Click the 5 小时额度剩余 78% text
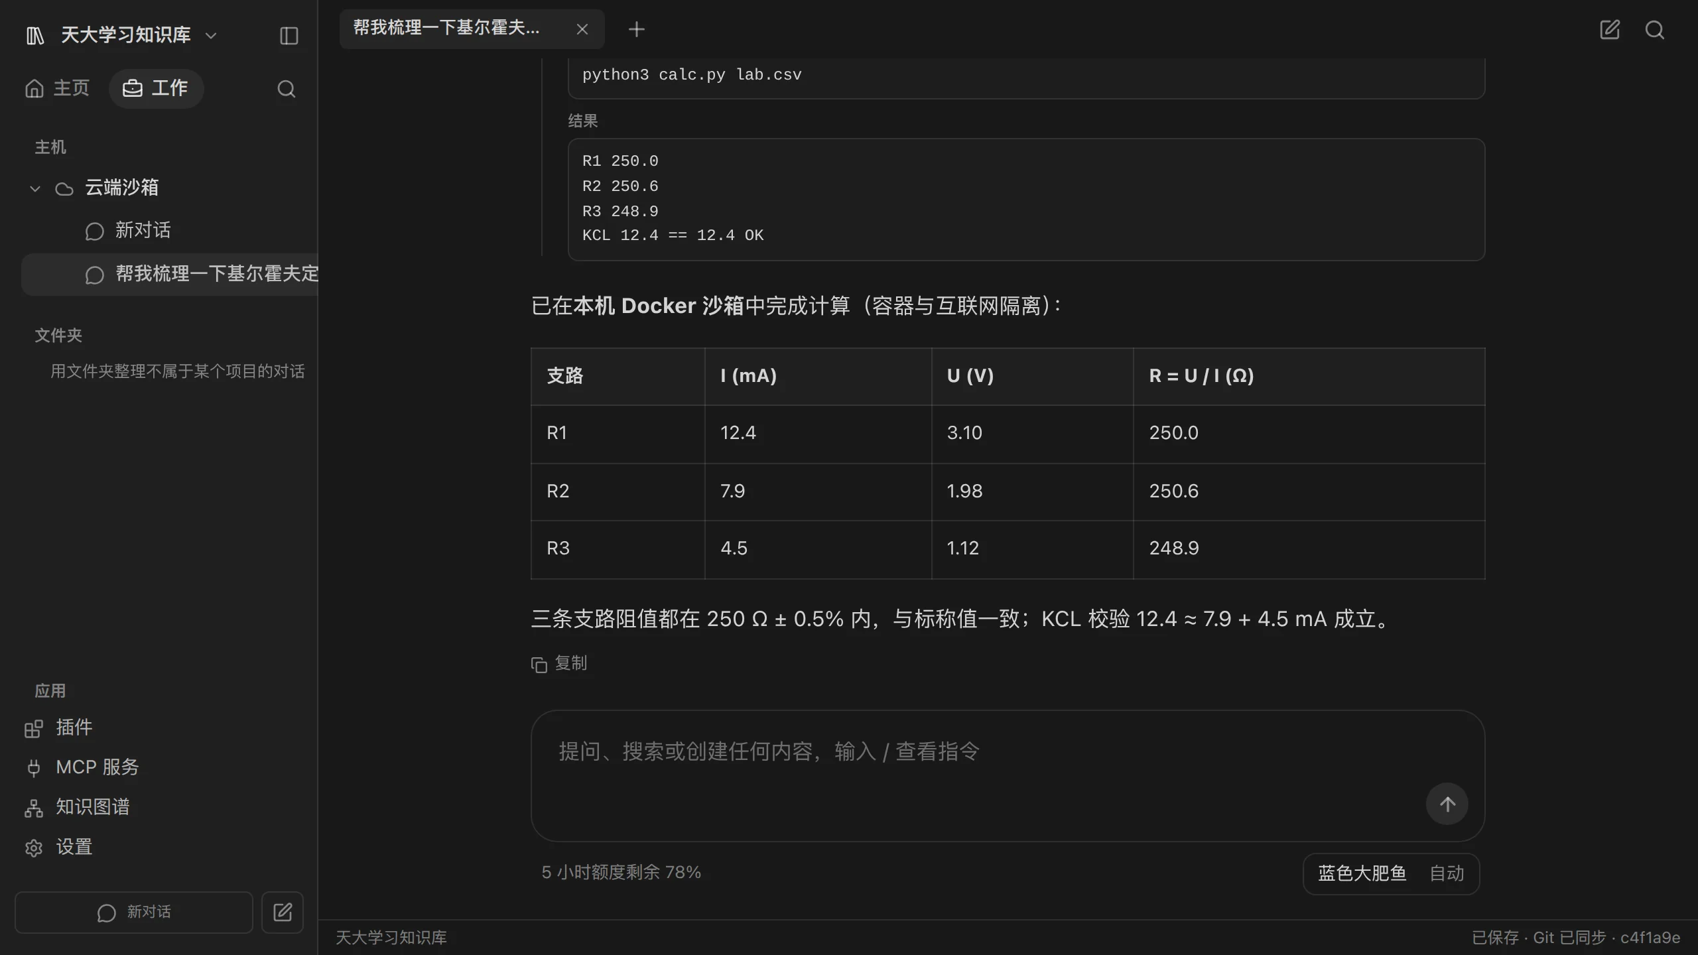 click(x=621, y=872)
